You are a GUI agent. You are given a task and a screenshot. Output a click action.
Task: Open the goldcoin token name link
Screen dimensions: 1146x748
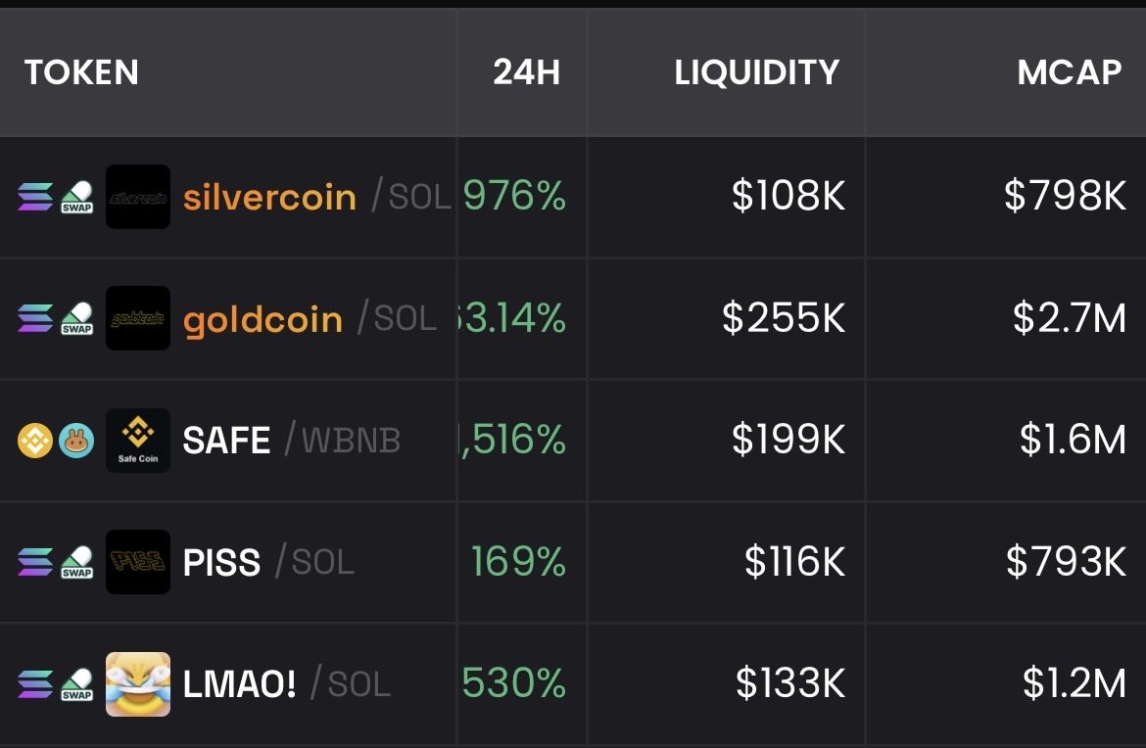(x=263, y=319)
